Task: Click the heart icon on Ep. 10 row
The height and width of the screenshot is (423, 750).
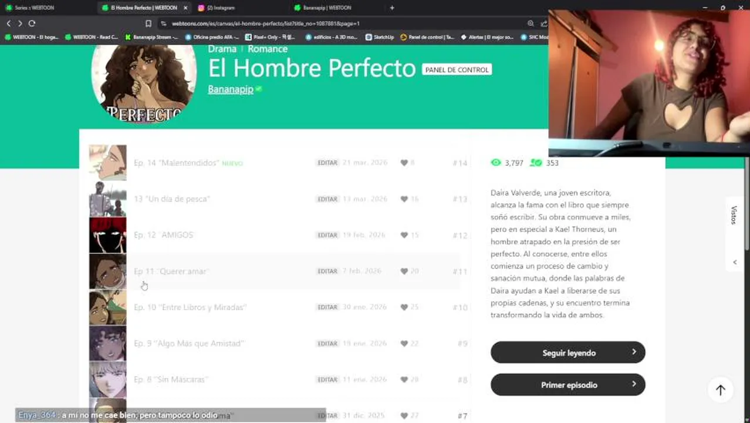Action: (404, 307)
